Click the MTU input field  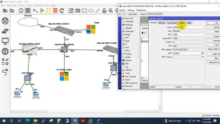(188, 35)
